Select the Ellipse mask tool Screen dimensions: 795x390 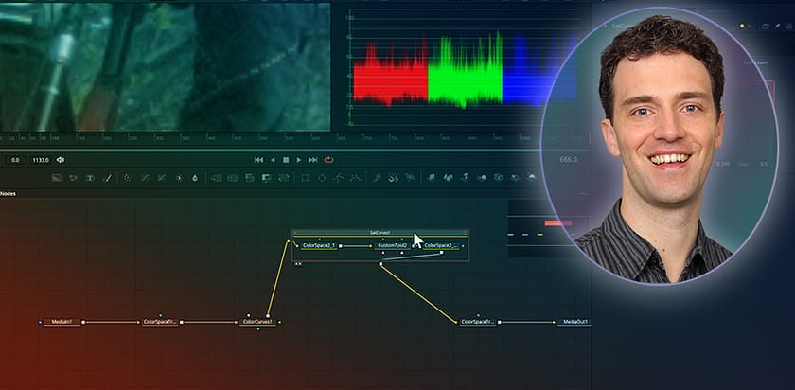pyautogui.click(x=322, y=178)
